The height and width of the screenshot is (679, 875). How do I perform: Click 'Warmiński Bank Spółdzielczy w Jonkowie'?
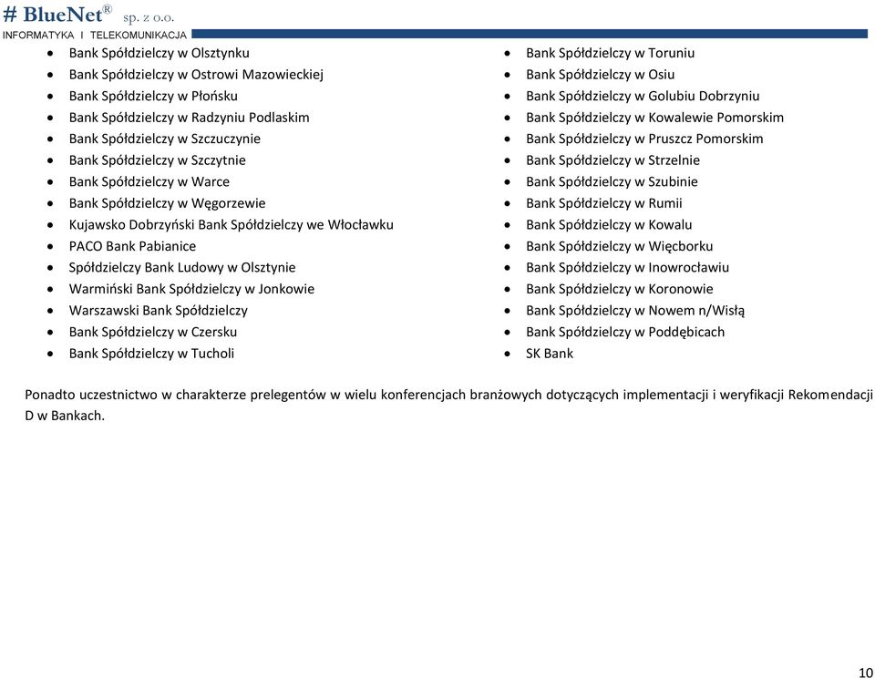point(191,289)
